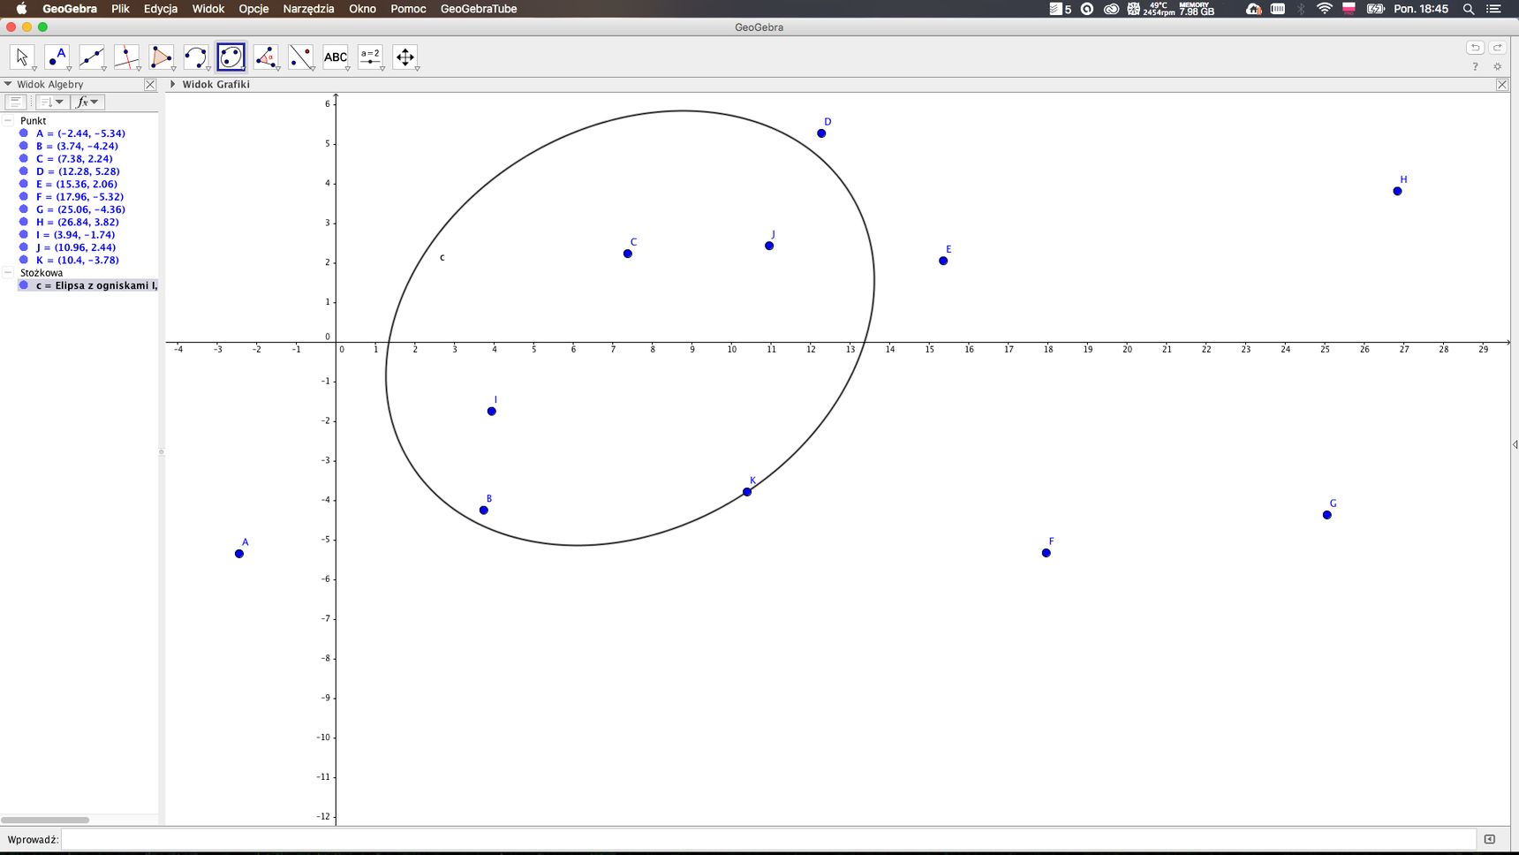Select the Move arrow tool
This screenshot has width=1519, height=855.
pos(21,57)
